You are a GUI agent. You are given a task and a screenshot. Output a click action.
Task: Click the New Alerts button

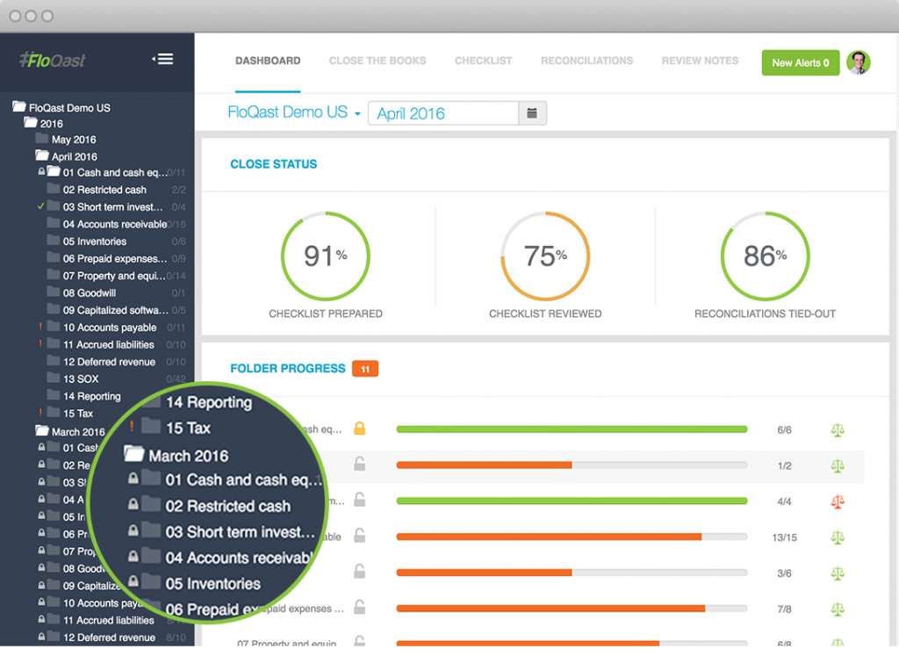[800, 63]
